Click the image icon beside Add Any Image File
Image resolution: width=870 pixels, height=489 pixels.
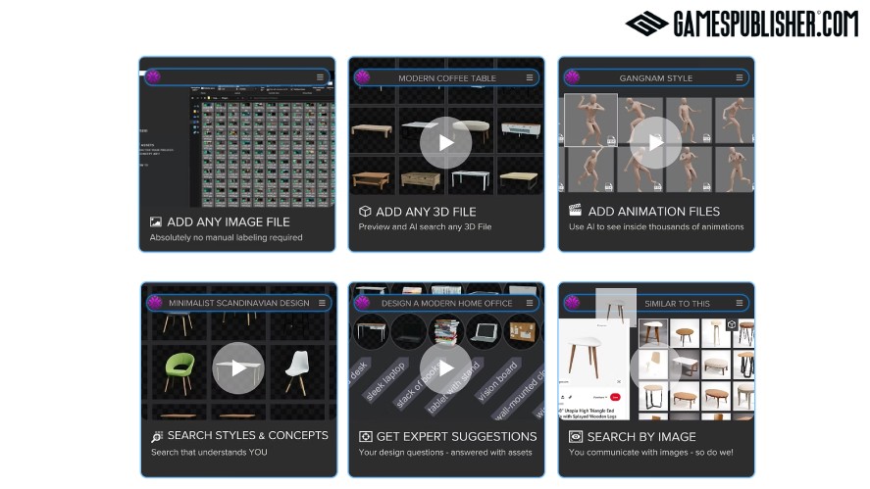click(155, 221)
